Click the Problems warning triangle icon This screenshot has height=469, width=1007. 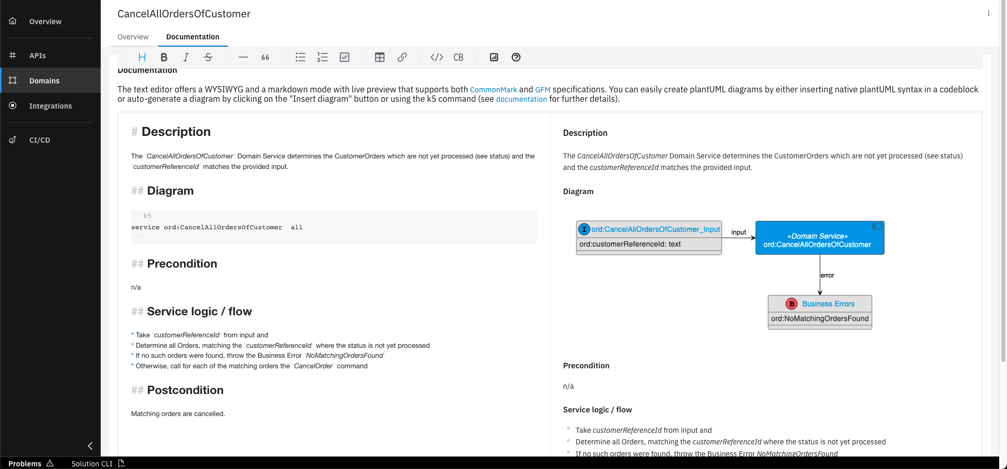(x=50, y=463)
